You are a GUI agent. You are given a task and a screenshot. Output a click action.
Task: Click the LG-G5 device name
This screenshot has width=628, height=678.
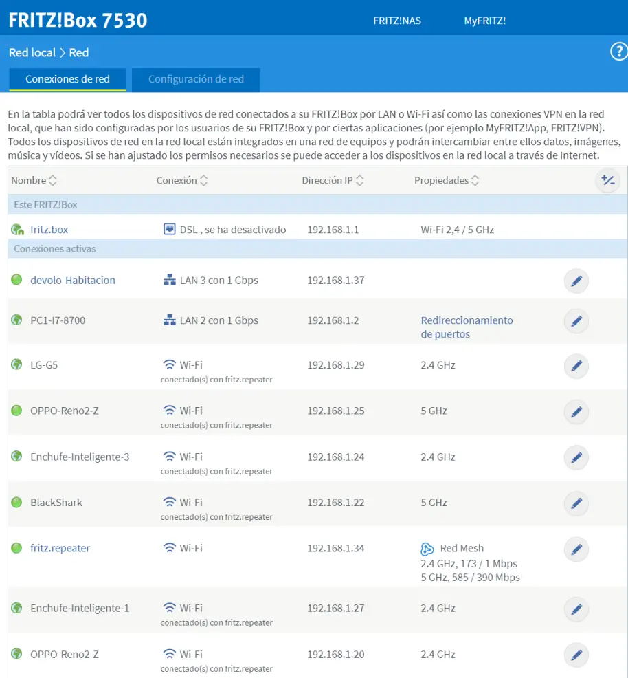pos(44,365)
